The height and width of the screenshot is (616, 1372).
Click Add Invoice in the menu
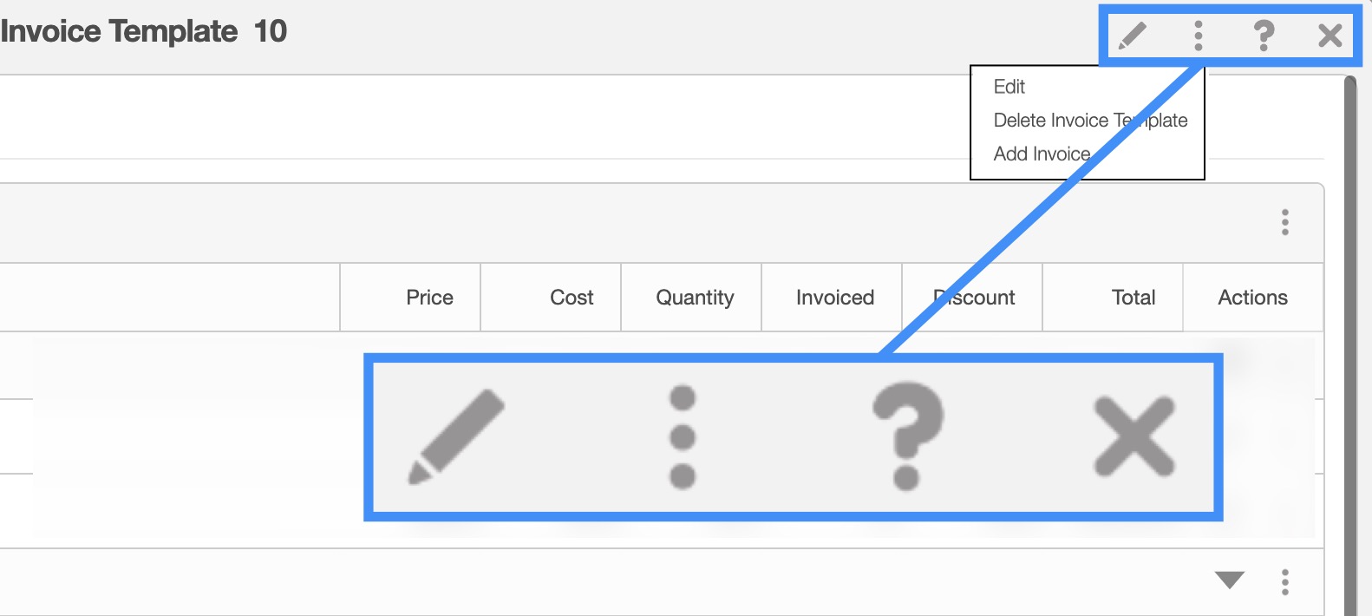[1042, 154]
